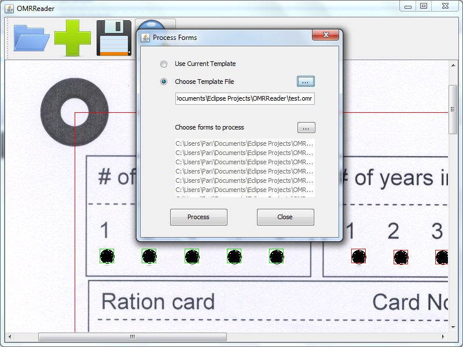Click the scroll left arrow of horizontal scrollbar

(10, 337)
